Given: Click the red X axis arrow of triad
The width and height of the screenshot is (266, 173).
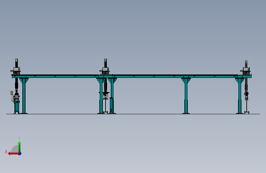Looking at the screenshot, I should [13, 154].
